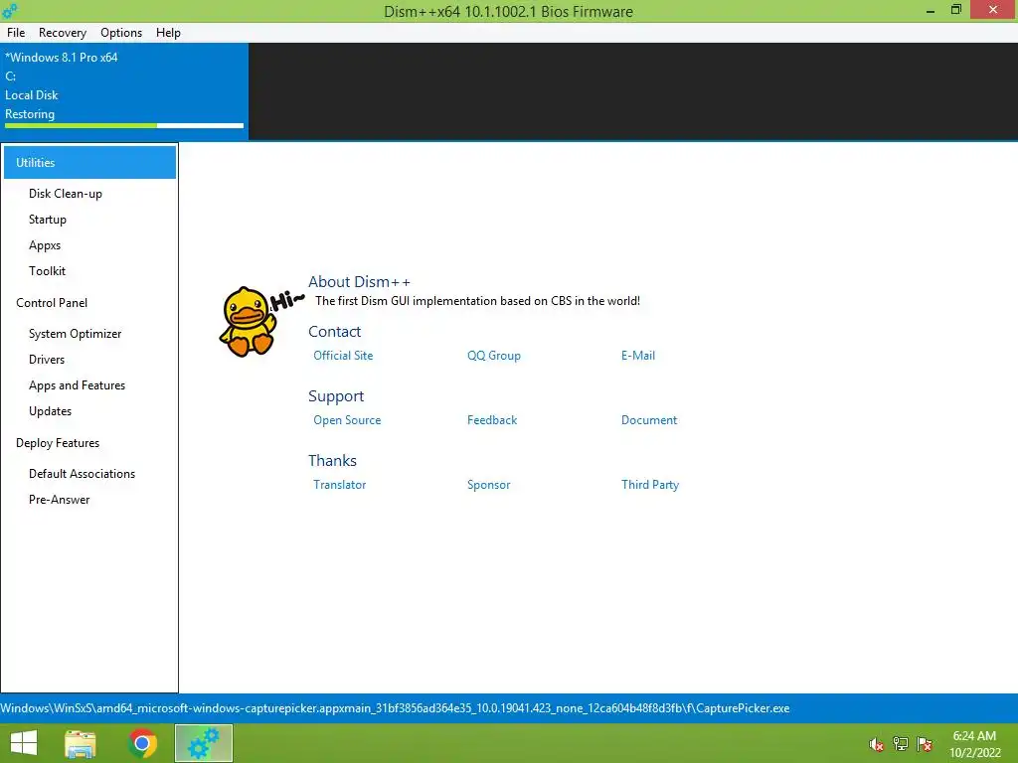Open the taskbar clock showing 6:24 AM
Viewport: 1018px width, 763px height.
click(x=974, y=744)
